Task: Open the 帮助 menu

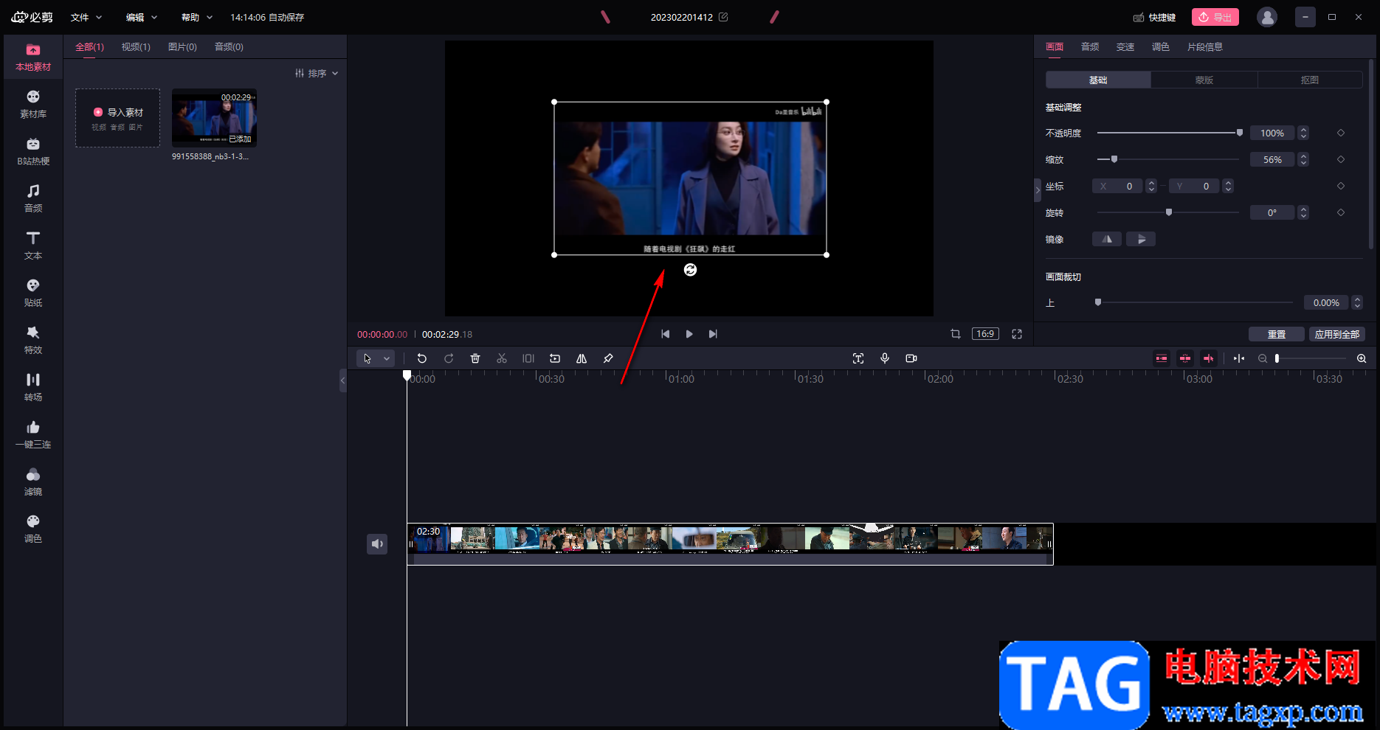Action: [x=197, y=17]
